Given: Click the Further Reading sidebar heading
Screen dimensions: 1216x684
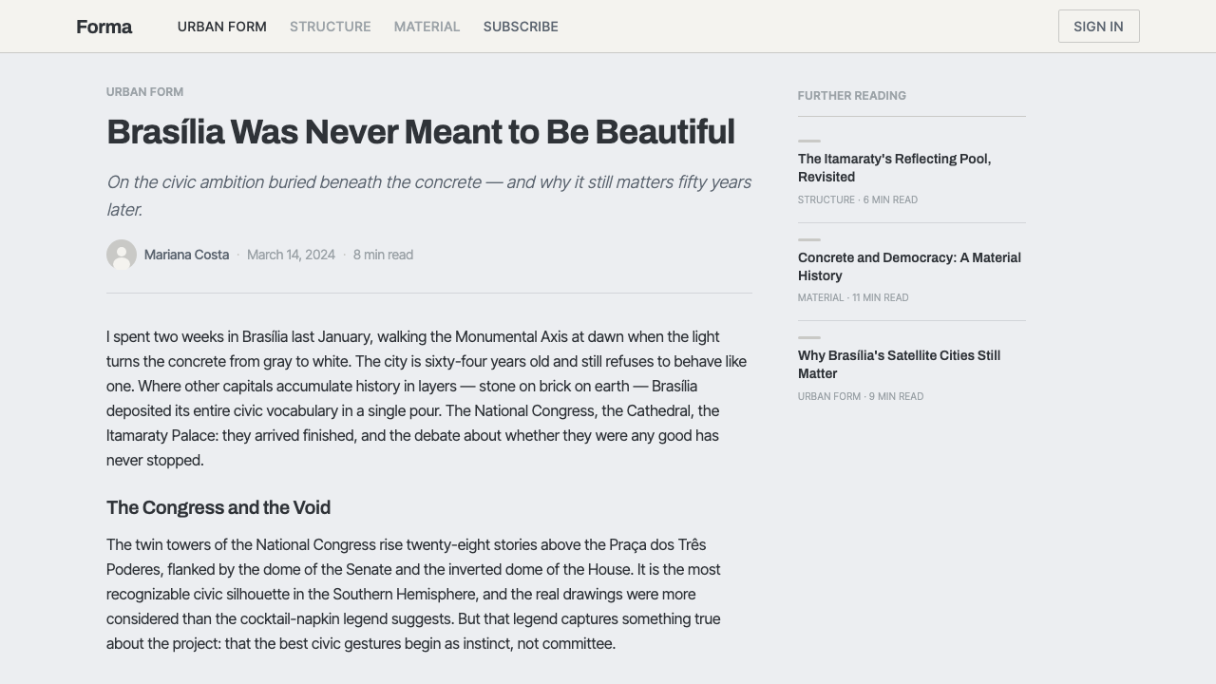Looking at the screenshot, I should tap(852, 96).
